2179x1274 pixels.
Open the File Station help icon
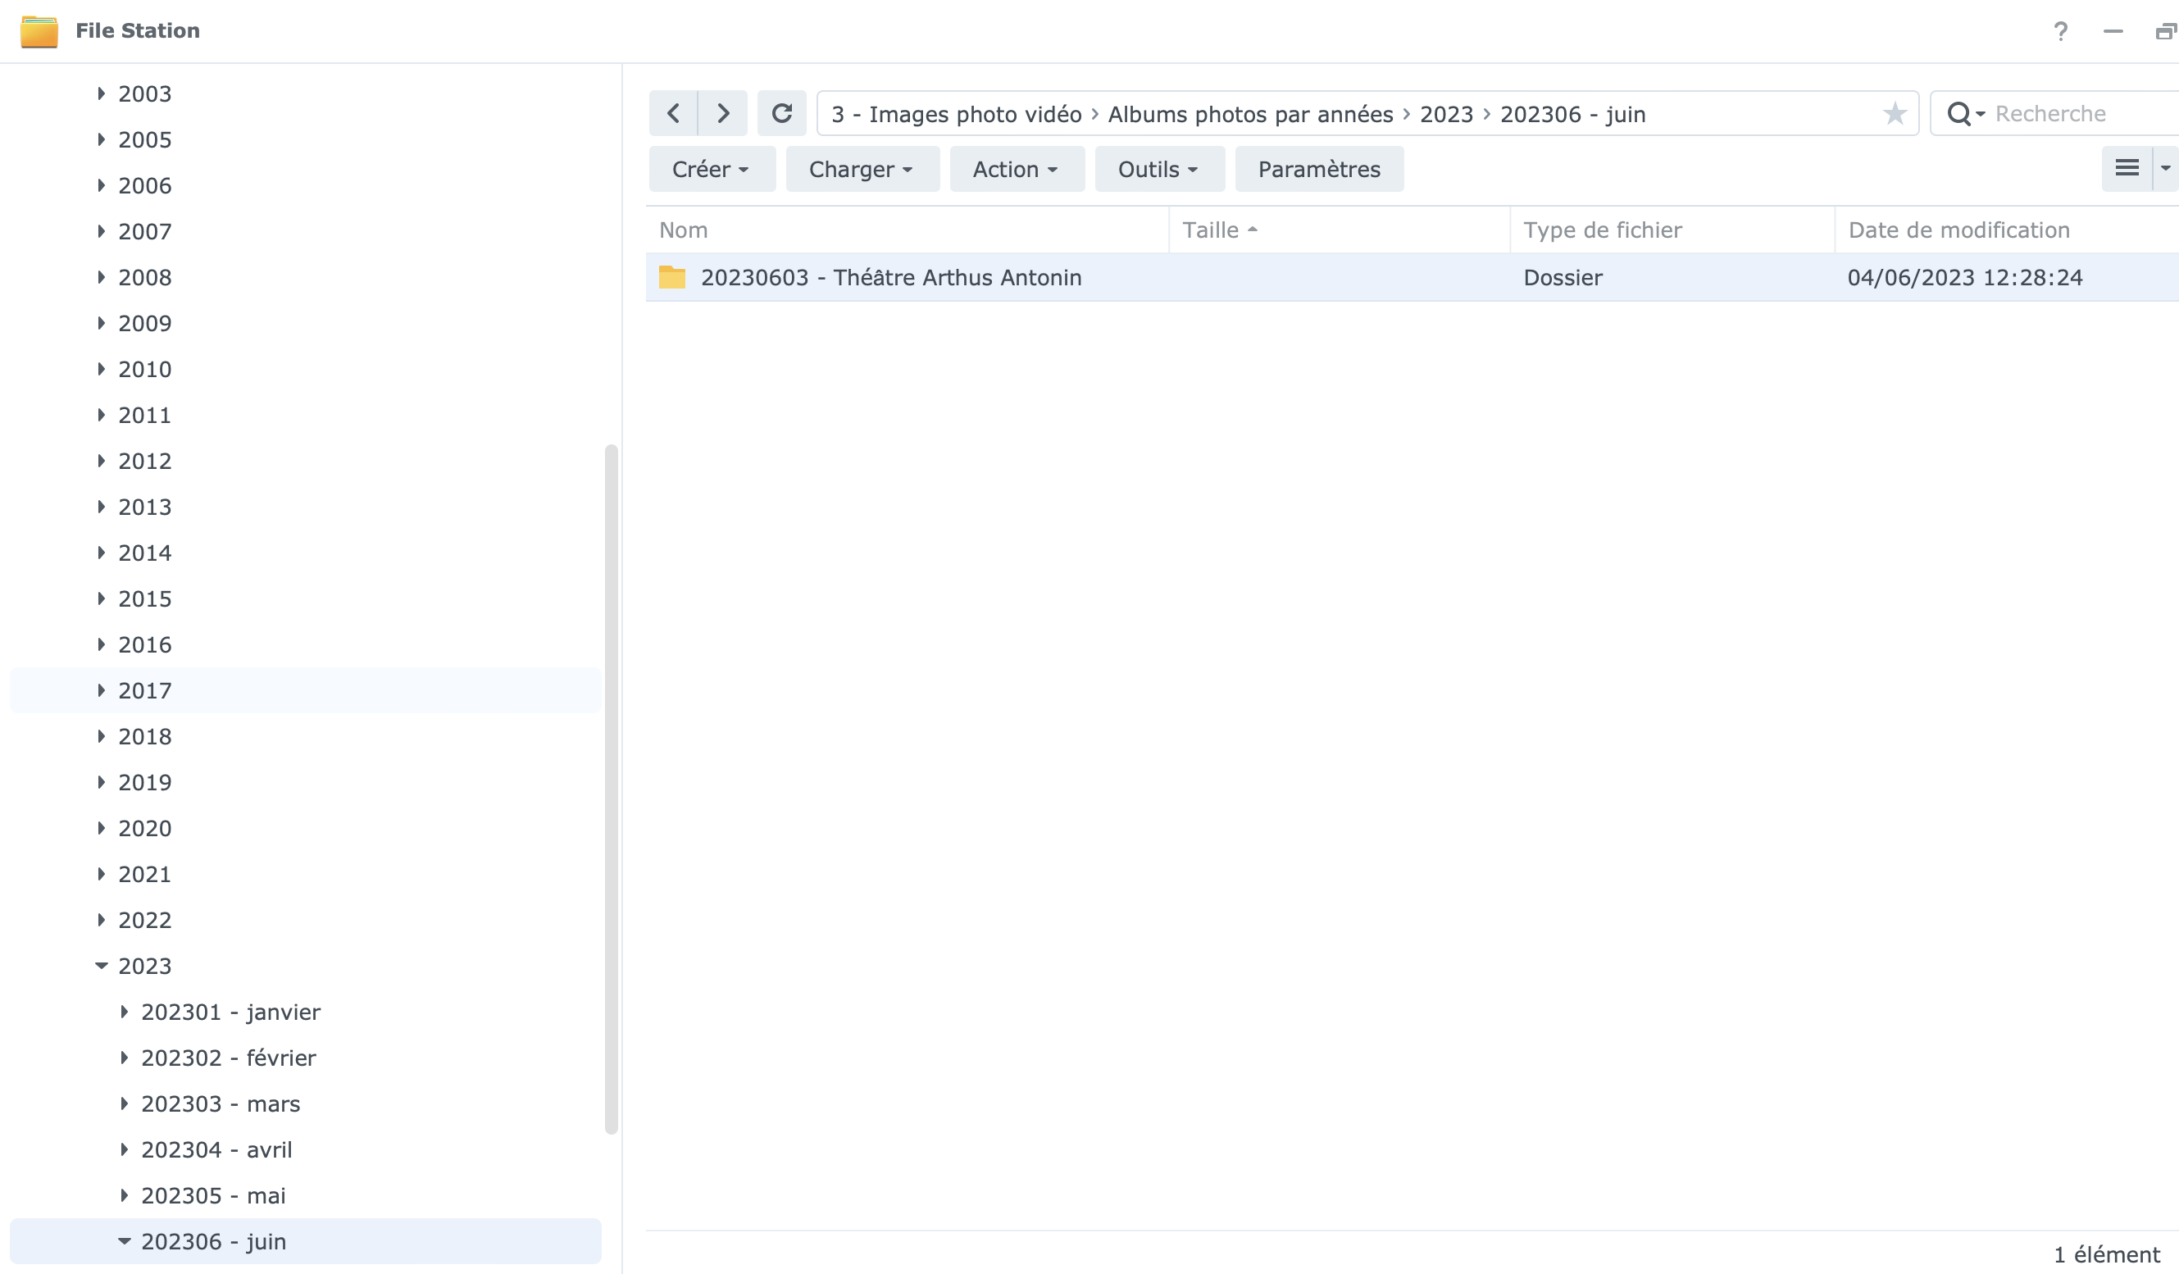[2060, 31]
